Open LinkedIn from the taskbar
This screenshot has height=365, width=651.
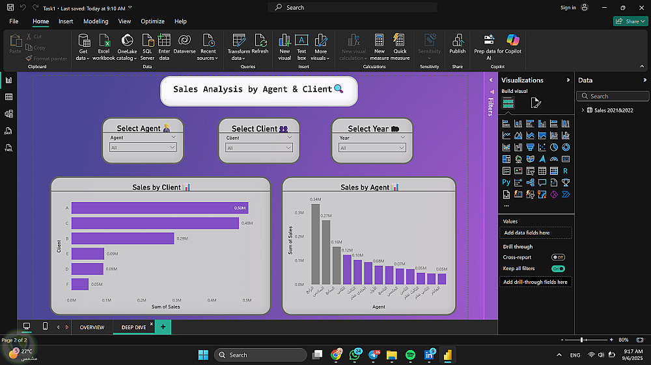pos(429,355)
